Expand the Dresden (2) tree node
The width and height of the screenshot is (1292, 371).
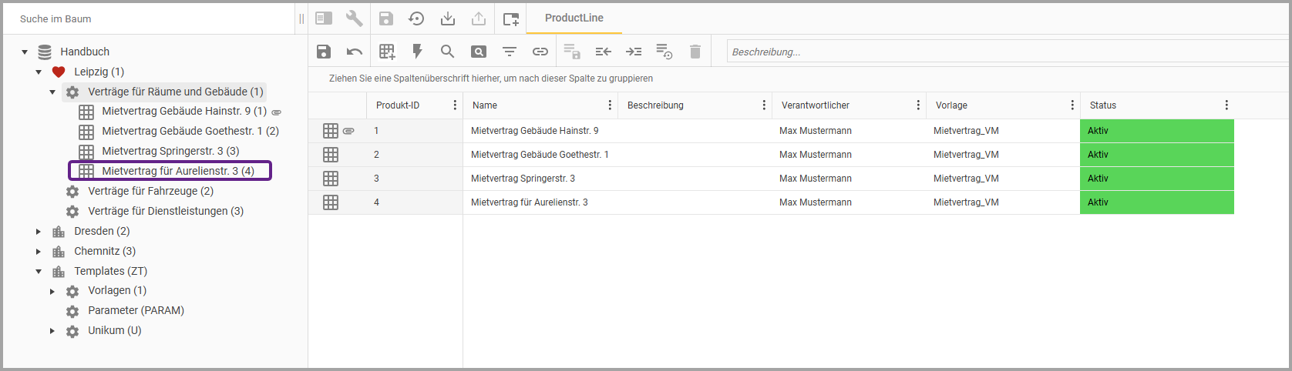(x=39, y=231)
